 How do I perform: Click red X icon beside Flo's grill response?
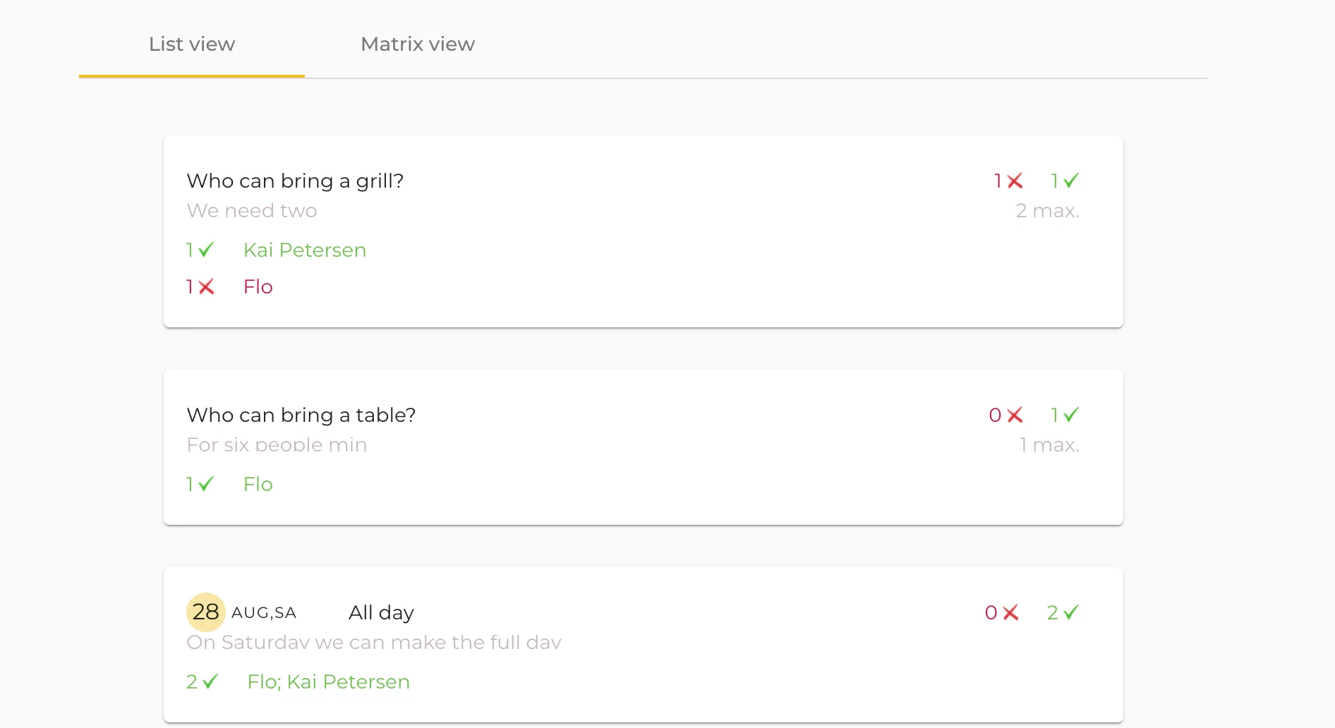[x=206, y=287]
